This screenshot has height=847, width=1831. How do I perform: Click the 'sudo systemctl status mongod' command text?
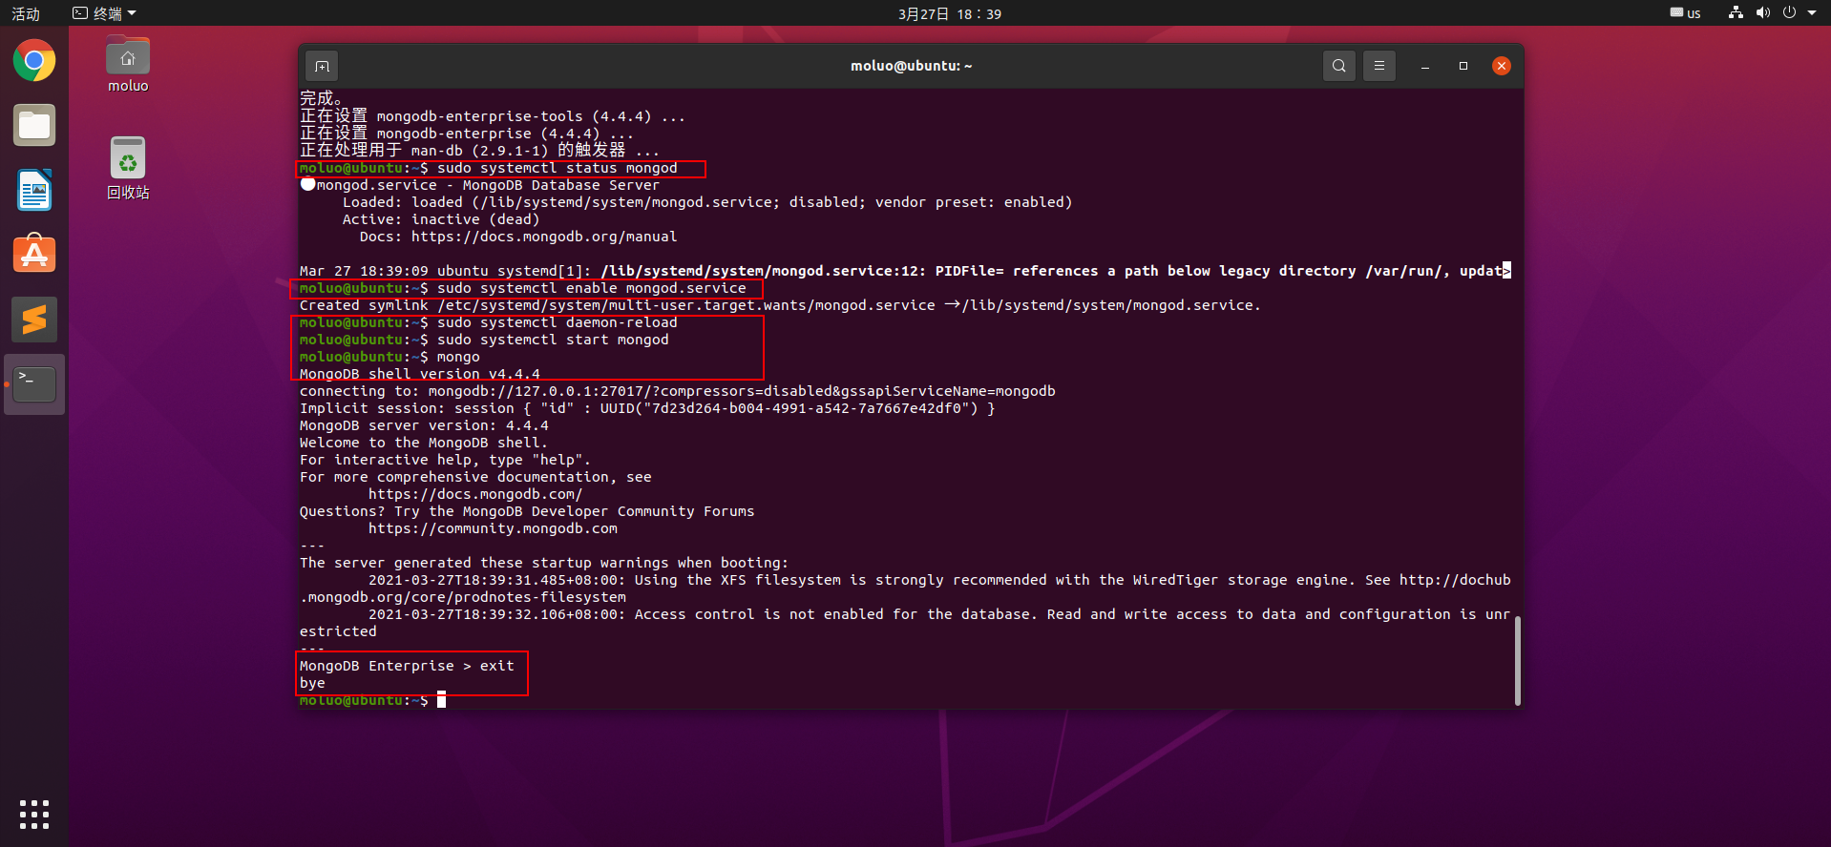coord(558,168)
